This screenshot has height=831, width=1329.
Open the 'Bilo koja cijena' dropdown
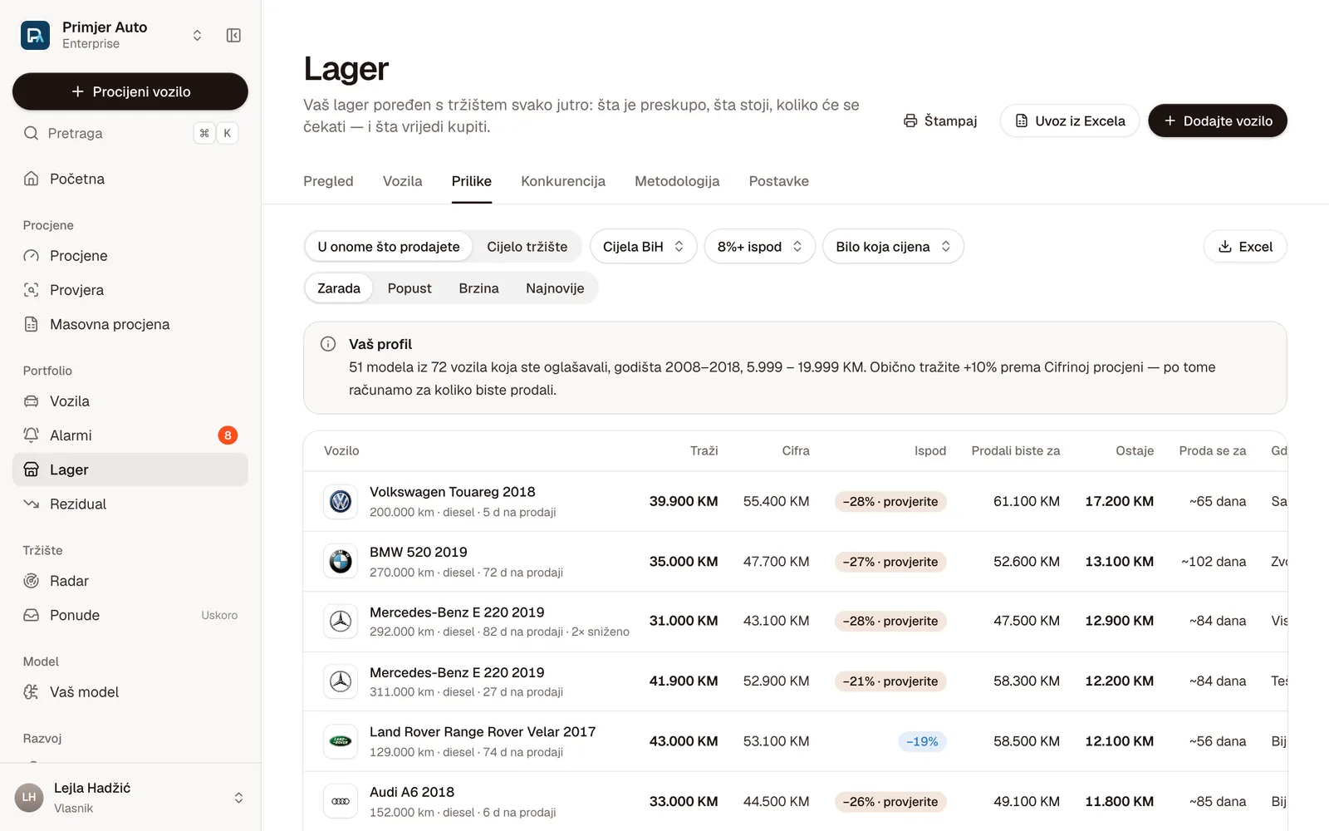(x=893, y=247)
